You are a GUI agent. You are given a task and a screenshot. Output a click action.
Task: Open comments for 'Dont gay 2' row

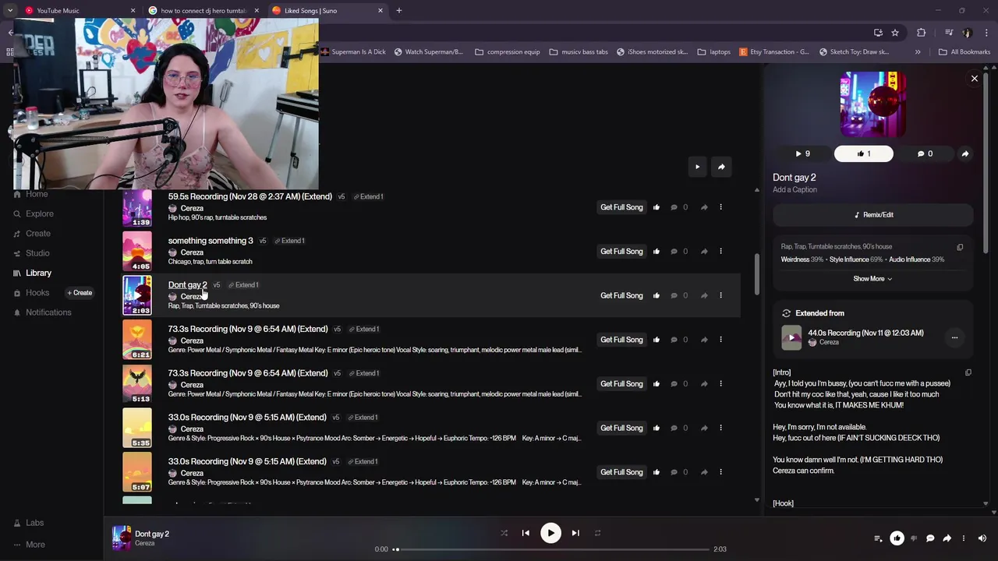click(674, 295)
